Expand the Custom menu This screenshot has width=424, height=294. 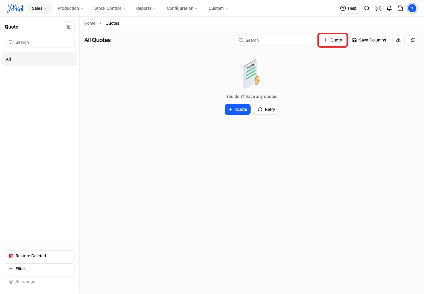[218, 8]
